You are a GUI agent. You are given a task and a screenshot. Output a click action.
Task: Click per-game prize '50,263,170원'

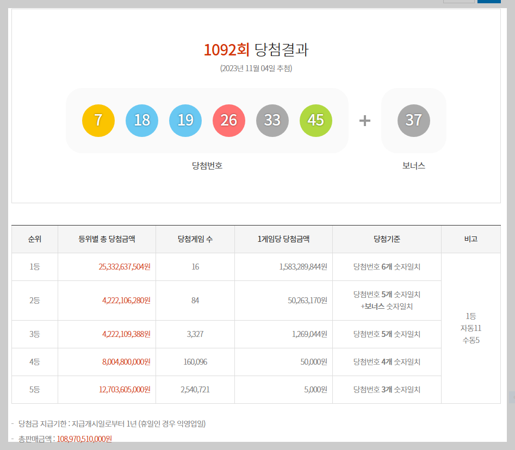tap(307, 301)
